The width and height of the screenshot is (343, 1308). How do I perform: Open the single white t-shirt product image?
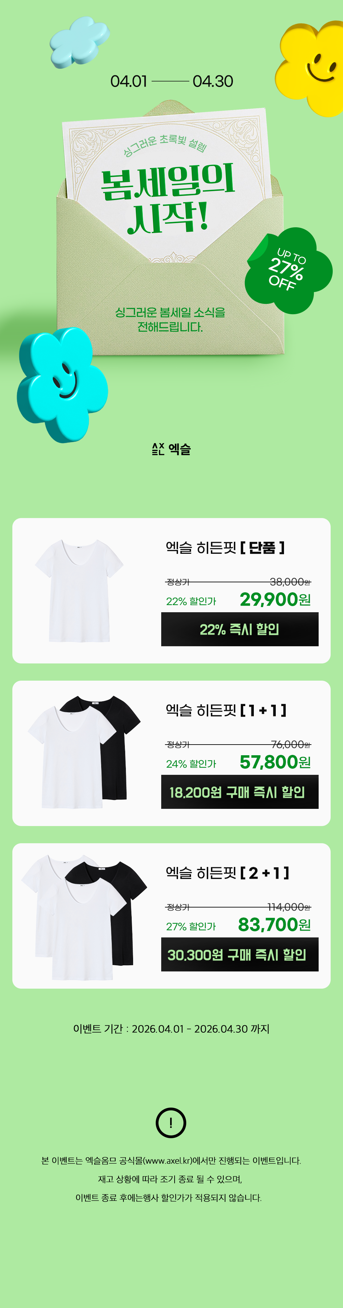tap(79, 591)
